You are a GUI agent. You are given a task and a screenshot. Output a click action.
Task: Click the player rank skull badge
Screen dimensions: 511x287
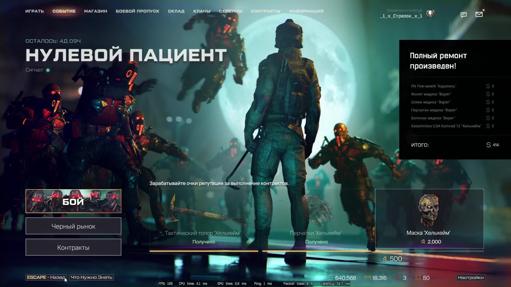click(430, 14)
